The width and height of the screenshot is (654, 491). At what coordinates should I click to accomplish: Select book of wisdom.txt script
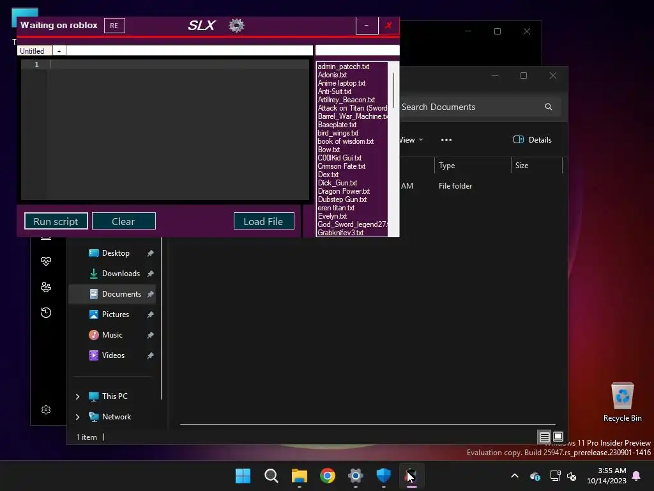tap(346, 141)
